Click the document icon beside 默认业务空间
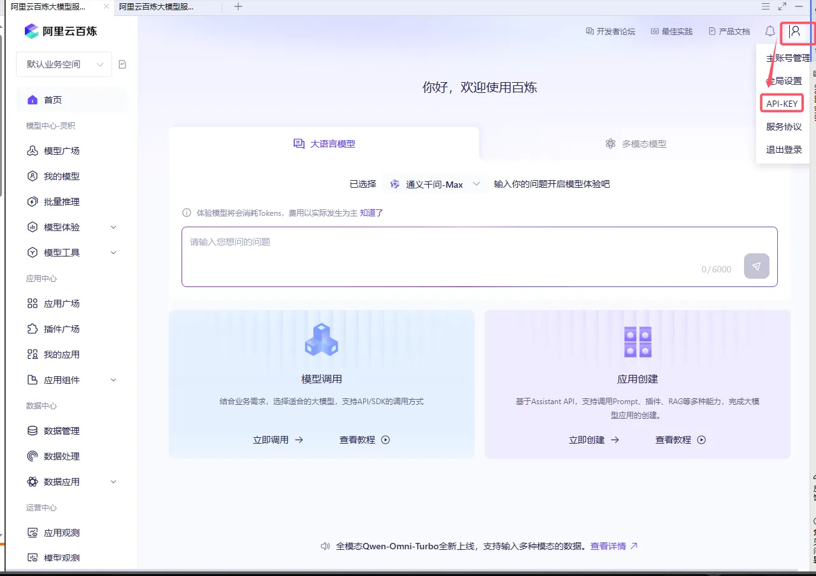816x576 pixels. [122, 64]
